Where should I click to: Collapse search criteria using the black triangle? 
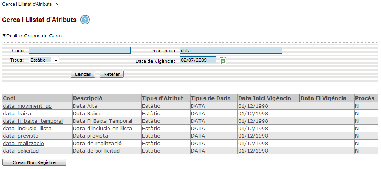4,36
